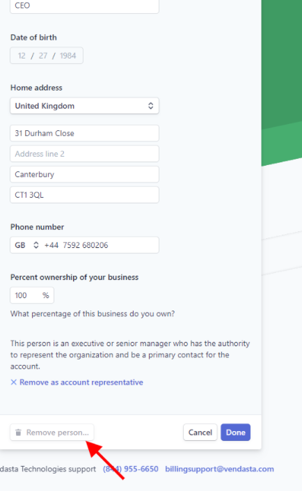
Task: Open the United Kingdom country dropdown
Action: (84, 106)
